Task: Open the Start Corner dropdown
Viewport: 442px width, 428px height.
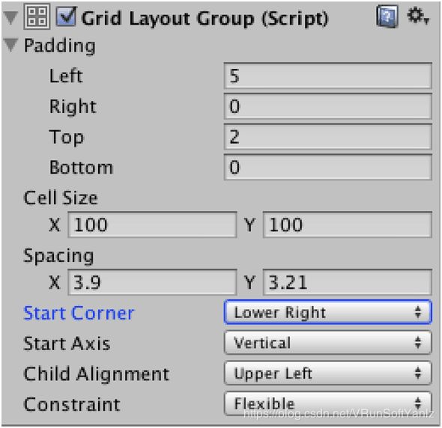Action: click(328, 312)
